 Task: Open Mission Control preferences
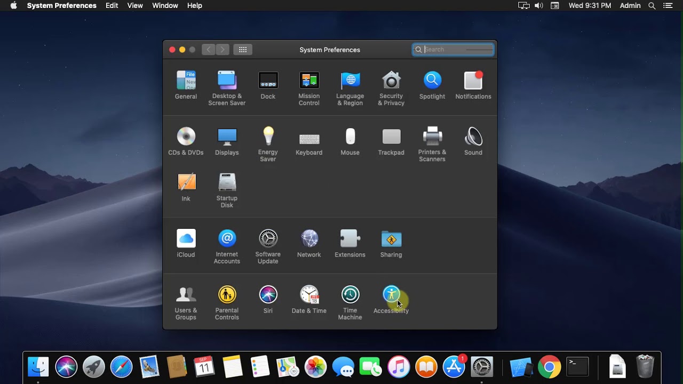309,88
